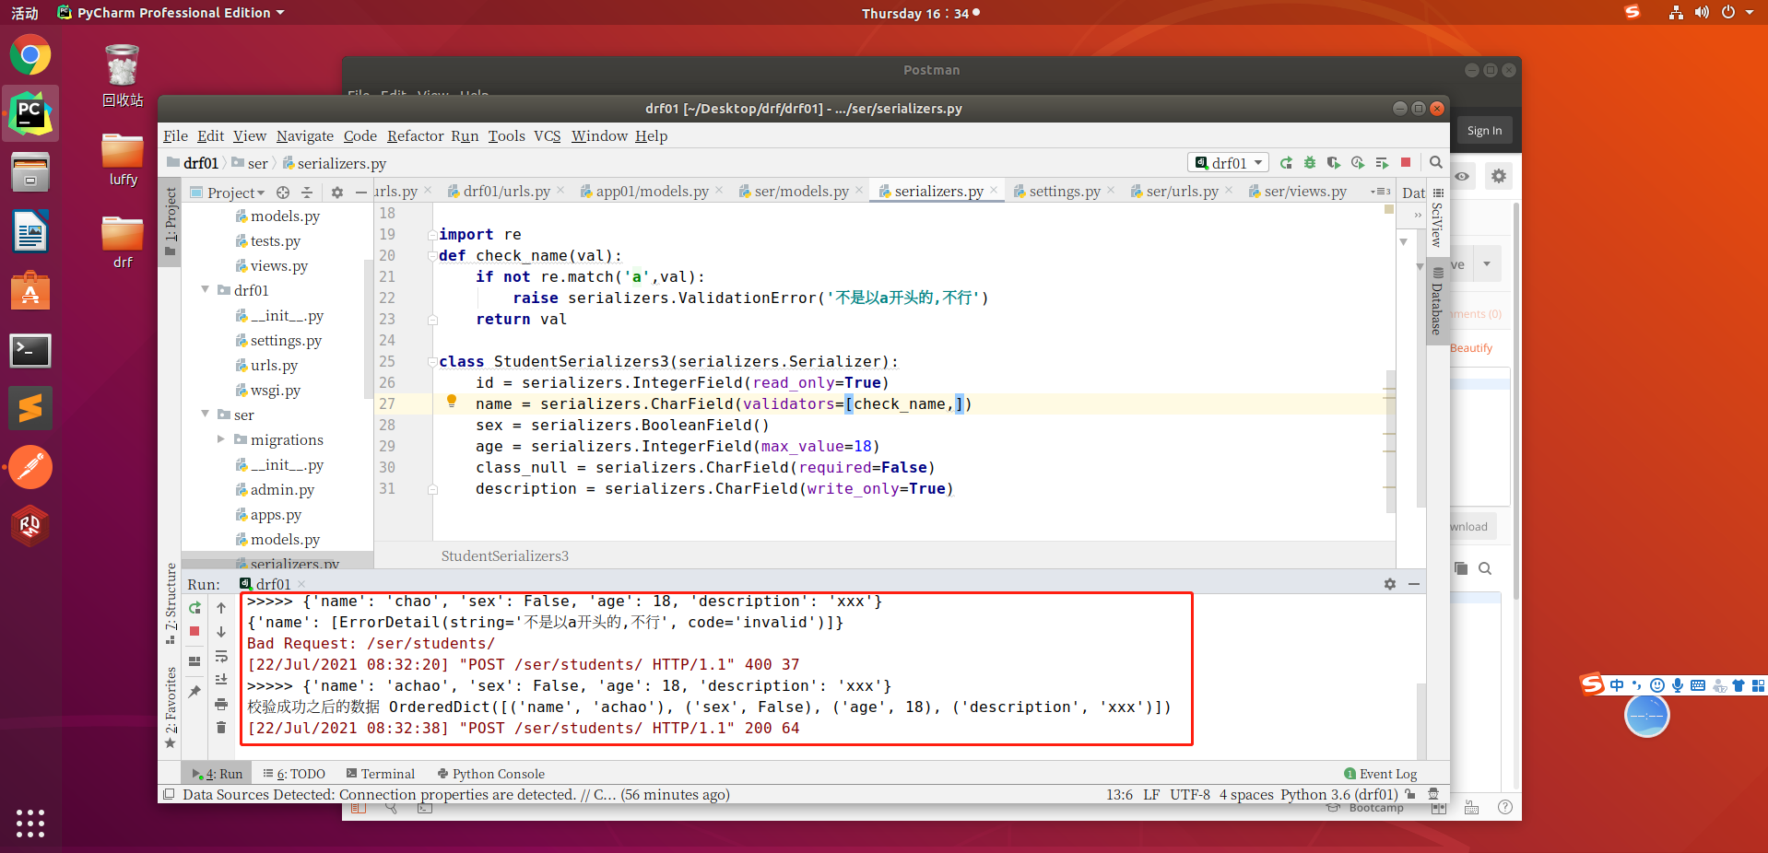This screenshot has width=1768, height=853.
Task: Move up the stack trace with the up arrow
Action: click(221, 608)
